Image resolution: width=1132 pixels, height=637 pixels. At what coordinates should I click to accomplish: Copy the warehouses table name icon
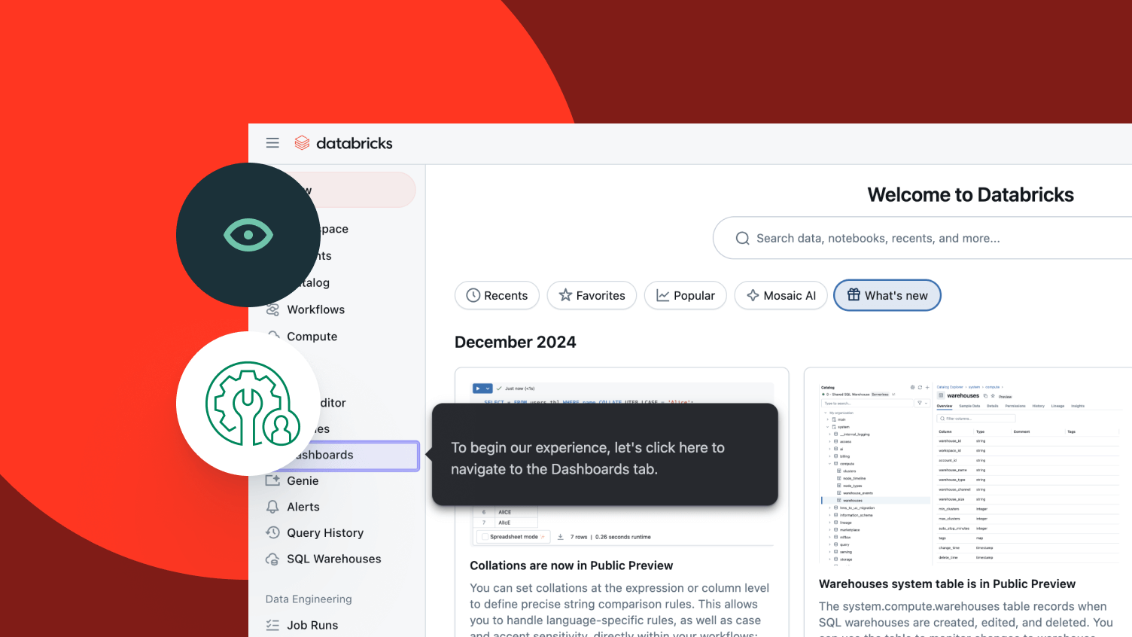point(985,396)
